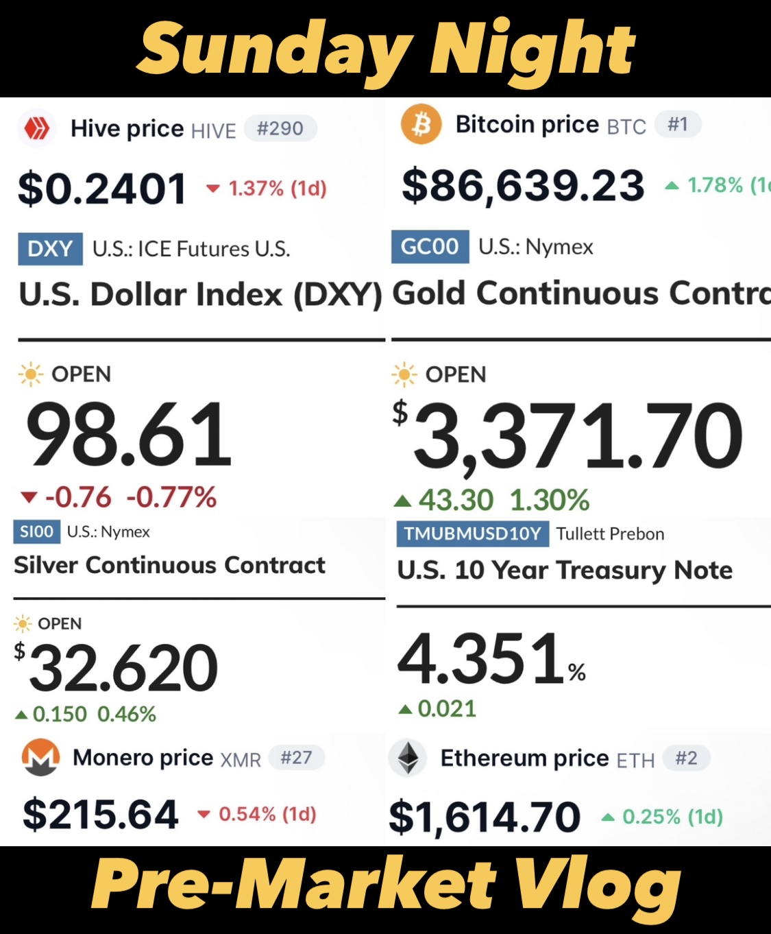Click the Hive logo icon
Viewport: 771px width, 934px height.
tap(37, 128)
